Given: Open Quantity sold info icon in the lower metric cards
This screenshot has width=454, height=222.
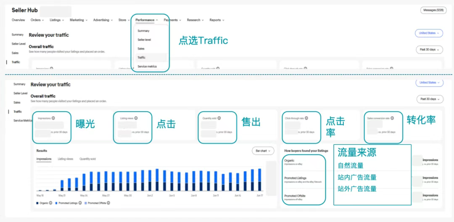Looking at the screenshot, I should (x=219, y=118).
